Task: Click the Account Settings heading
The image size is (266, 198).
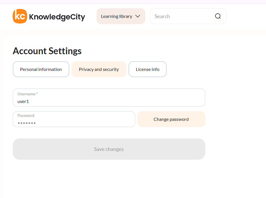Action: click(47, 51)
